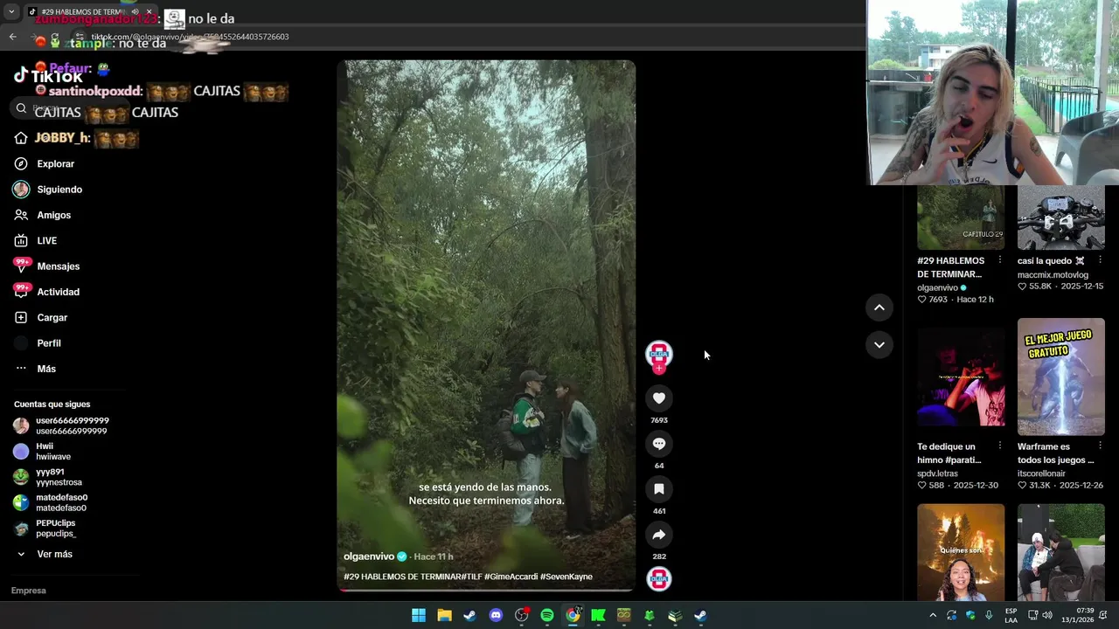Click the TikTok logo in the sidebar

[48, 77]
